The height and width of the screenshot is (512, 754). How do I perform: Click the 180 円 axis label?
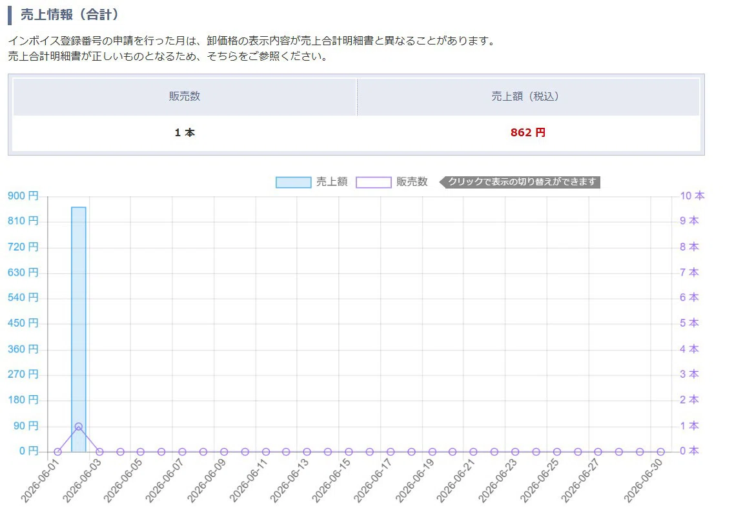click(x=23, y=400)
